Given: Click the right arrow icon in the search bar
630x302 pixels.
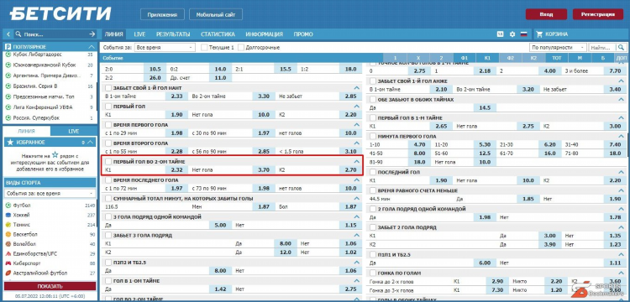Looking at the screenshot, I should click(92, 34).
